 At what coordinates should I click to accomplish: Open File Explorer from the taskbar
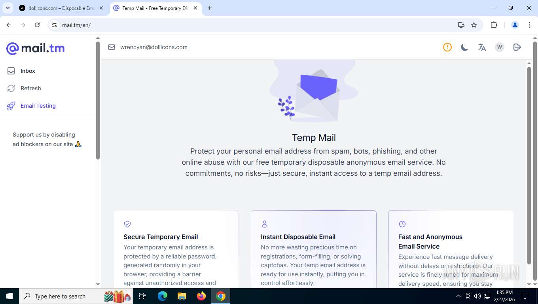(182, 296)
